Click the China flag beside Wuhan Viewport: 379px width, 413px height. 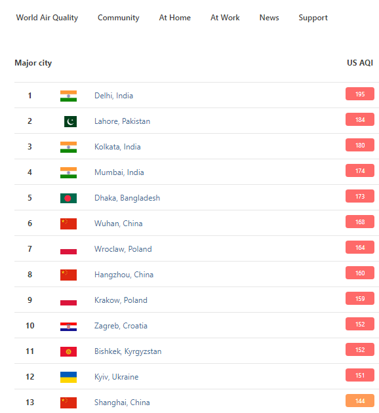tap(68, 224)
